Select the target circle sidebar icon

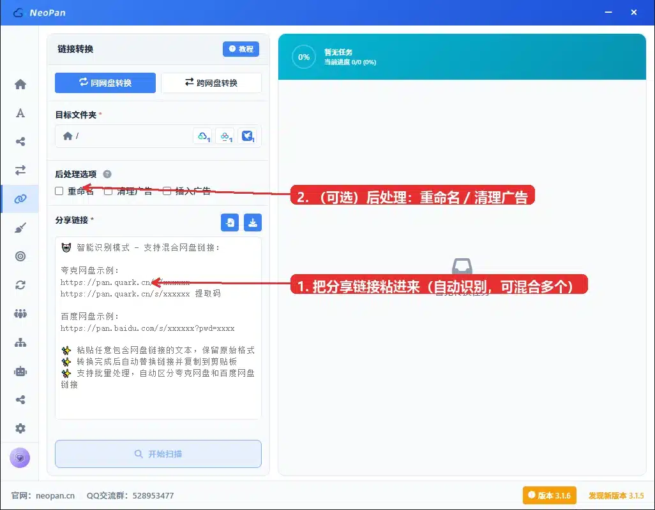20,256
